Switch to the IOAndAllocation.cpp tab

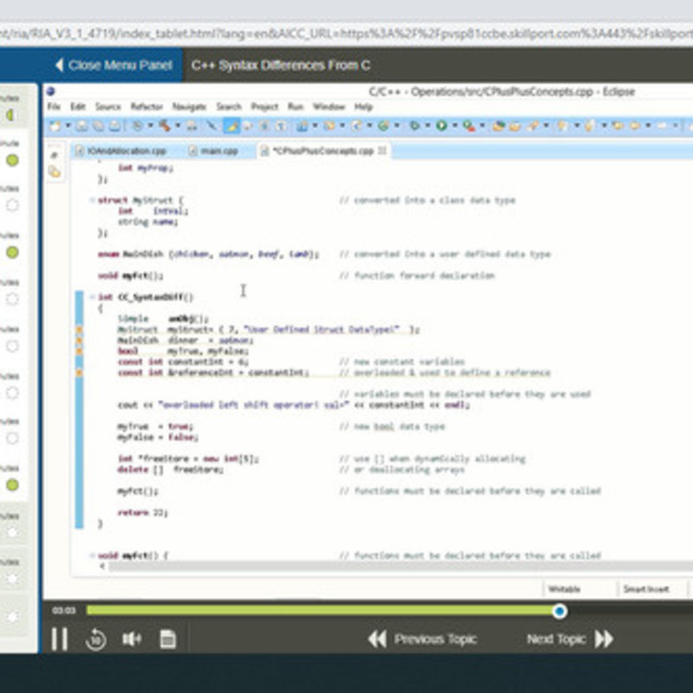121,151
